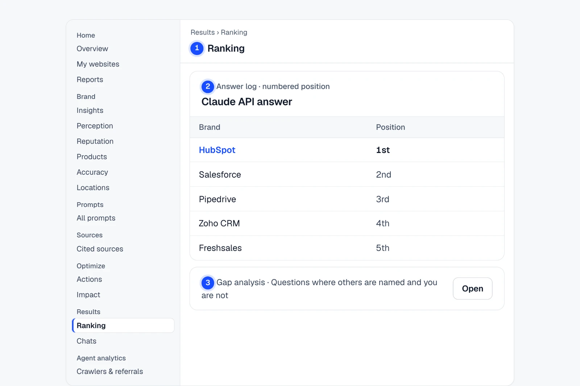Open Actions under Optimize
Screen dimensions: 580x386
[89, 279]
